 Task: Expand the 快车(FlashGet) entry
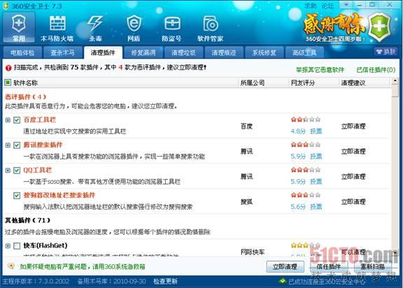click(8, 245)
